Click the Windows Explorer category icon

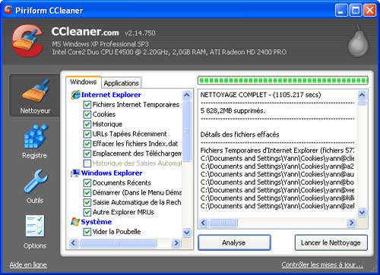coord(75,173)
